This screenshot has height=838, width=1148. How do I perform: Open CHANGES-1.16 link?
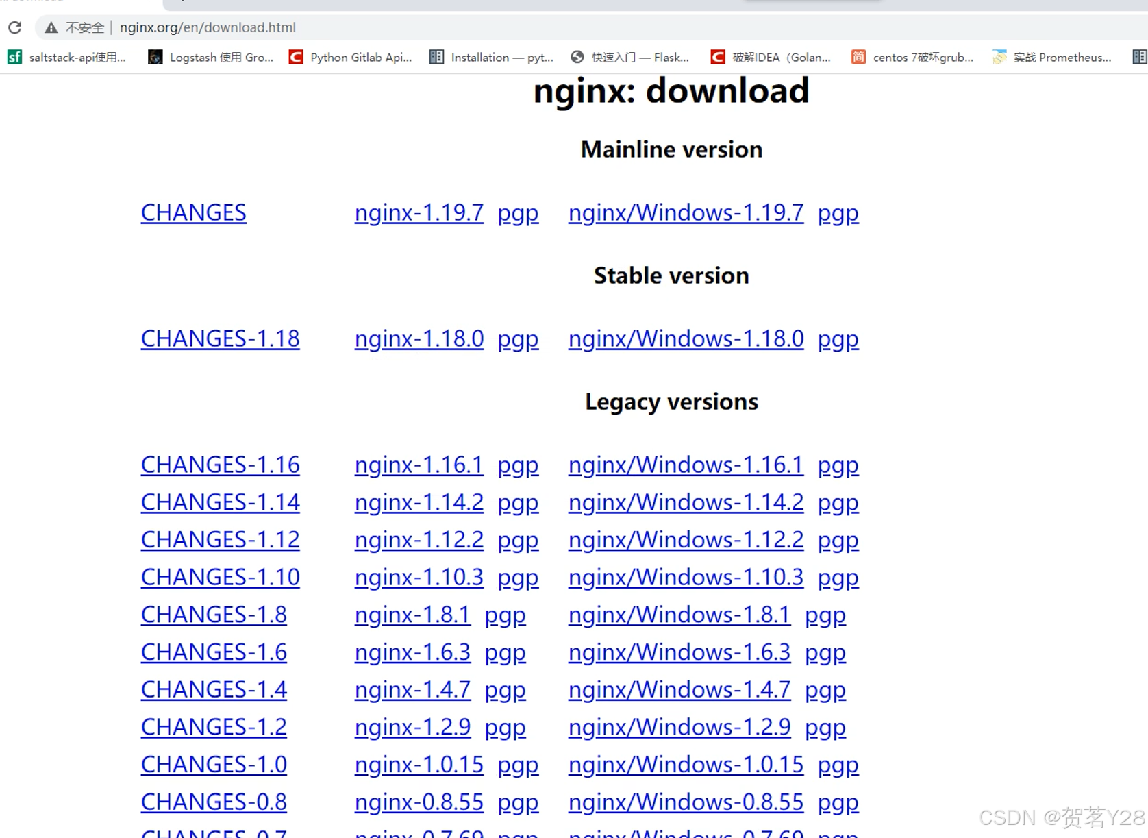click(220, 465)
